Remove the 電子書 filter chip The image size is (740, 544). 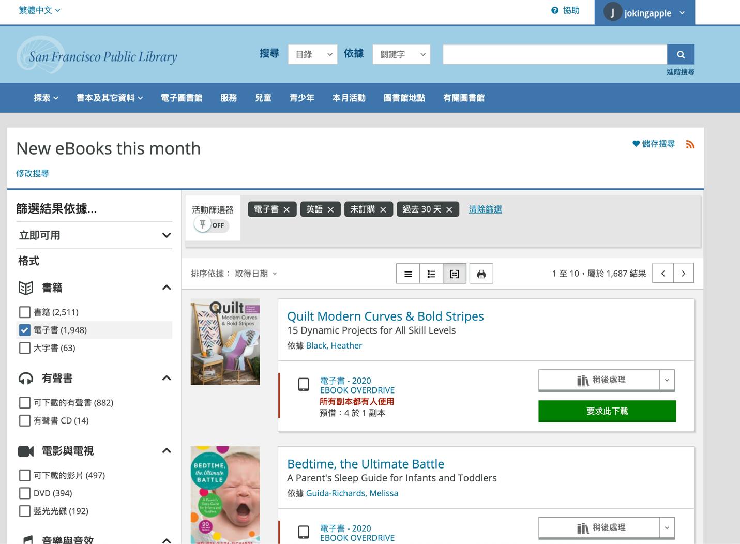point(286,209)
